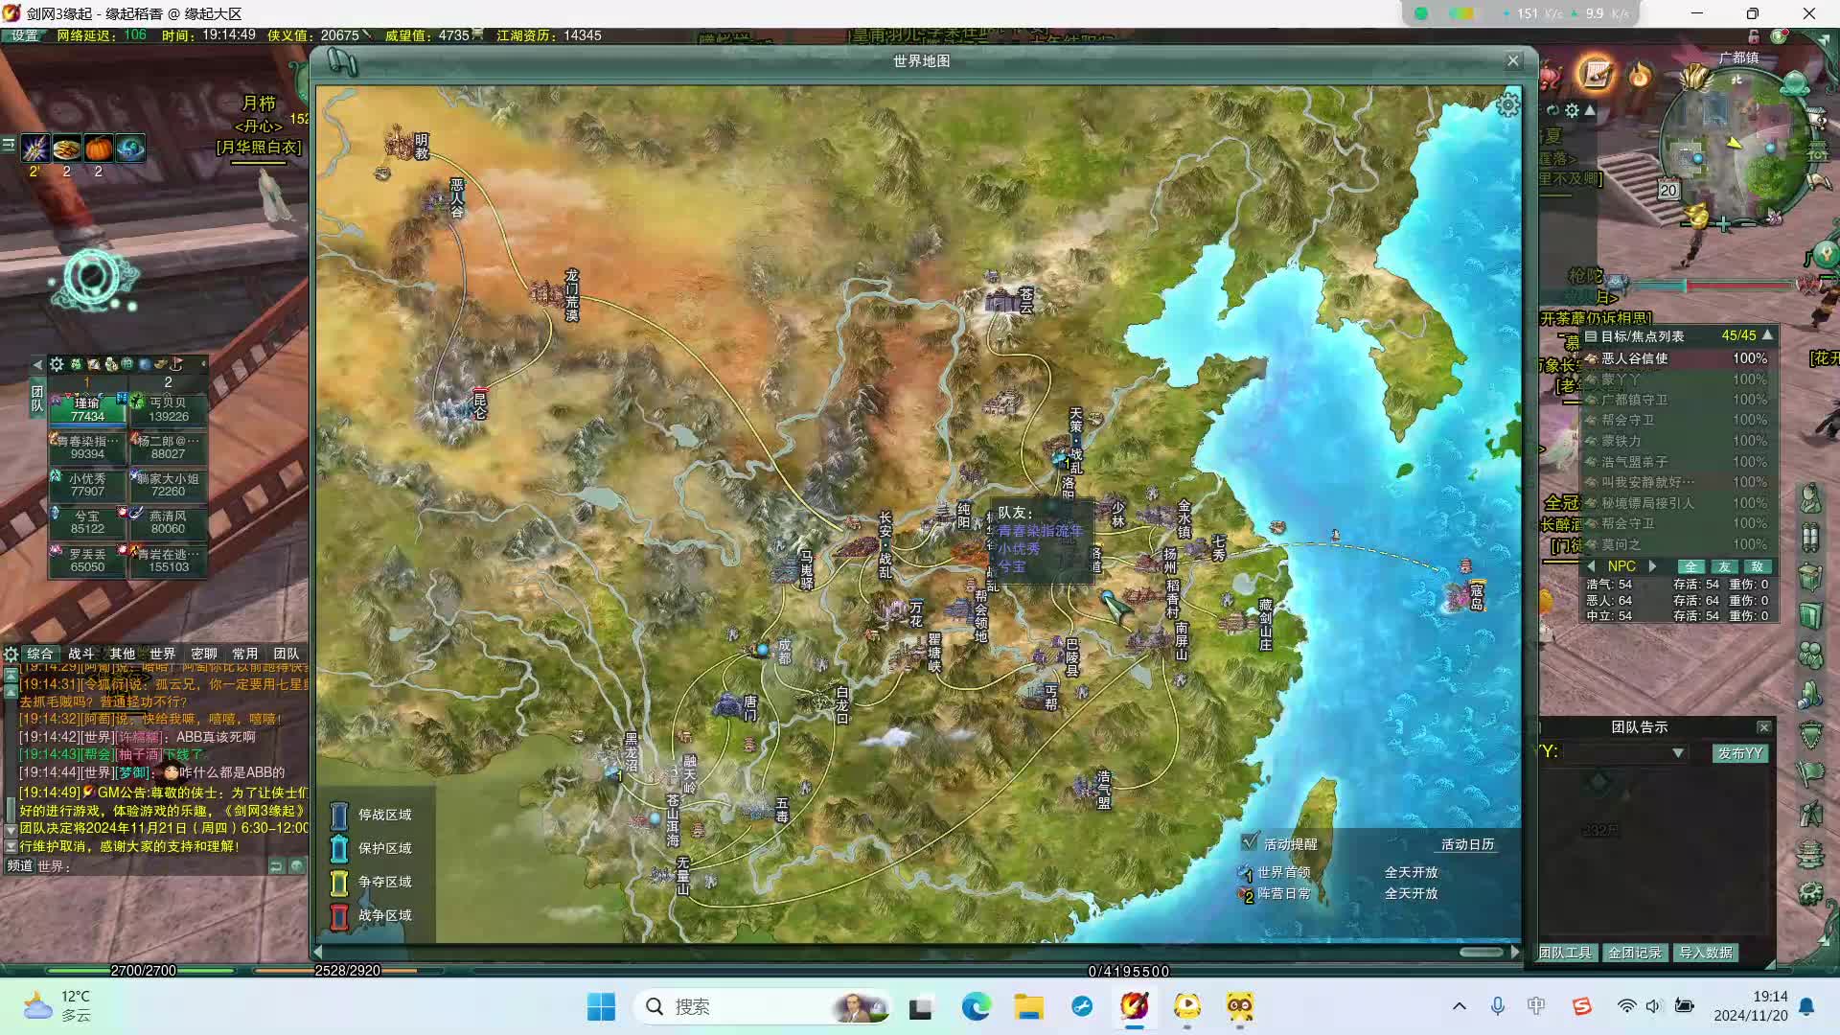
Task: Collapse the 目标/焦点列表 panel arrow
Action: pos(1768,335)
